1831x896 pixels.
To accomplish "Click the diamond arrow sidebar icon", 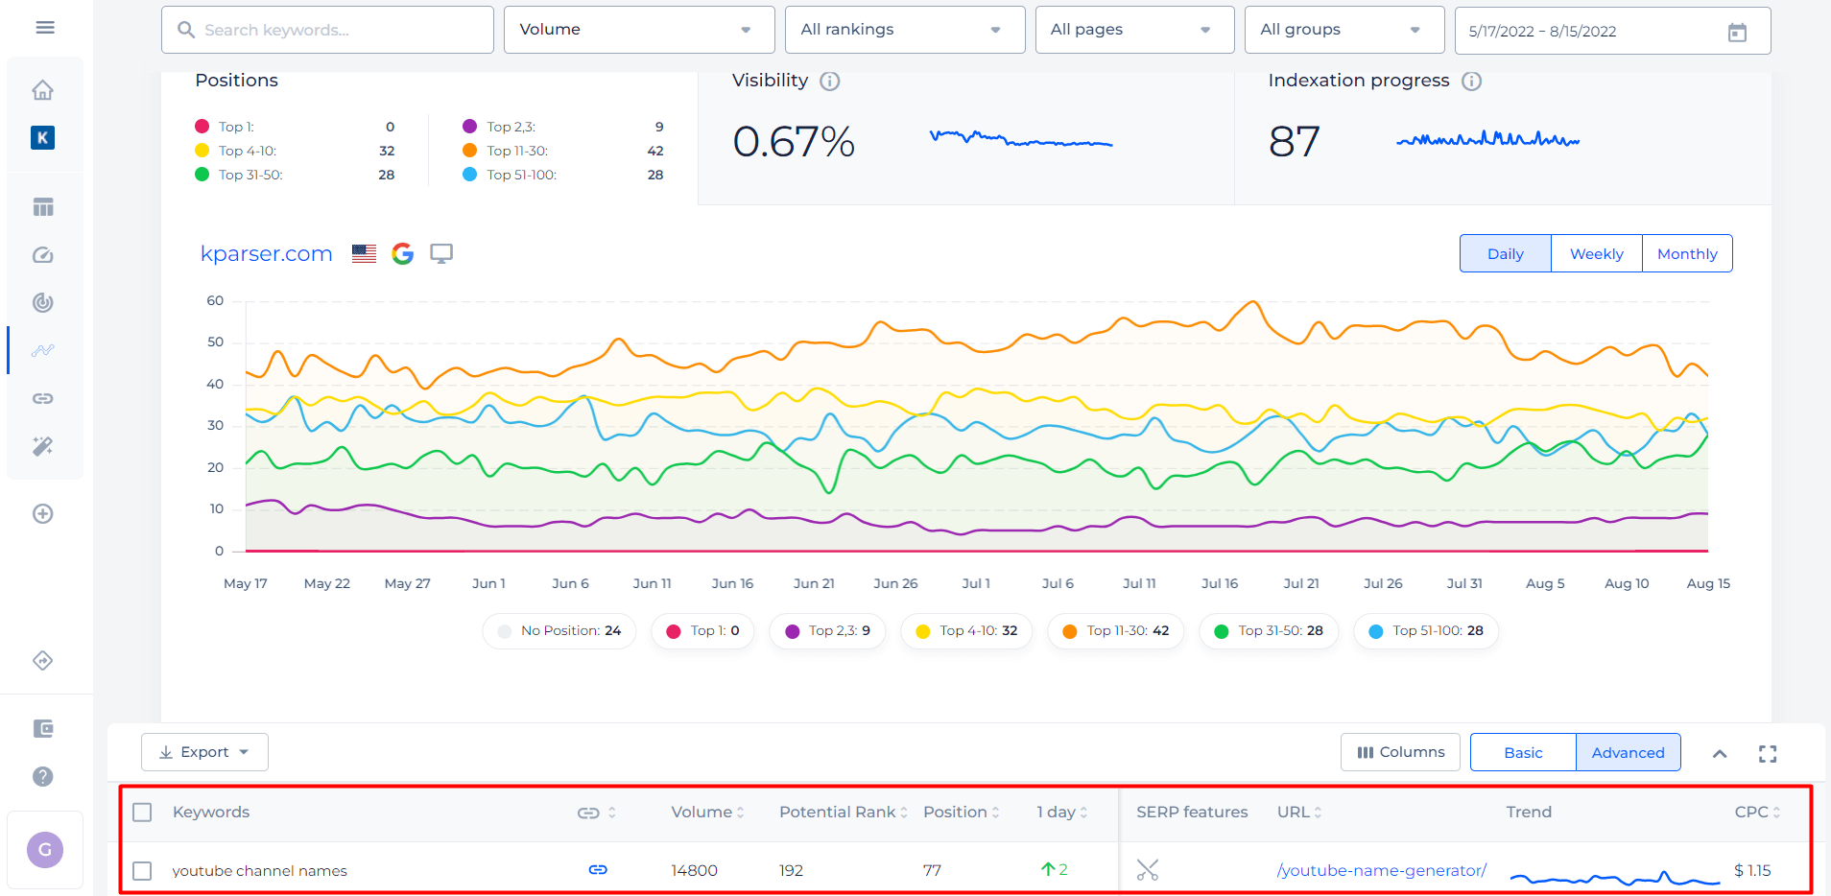I will pos(42,661).
